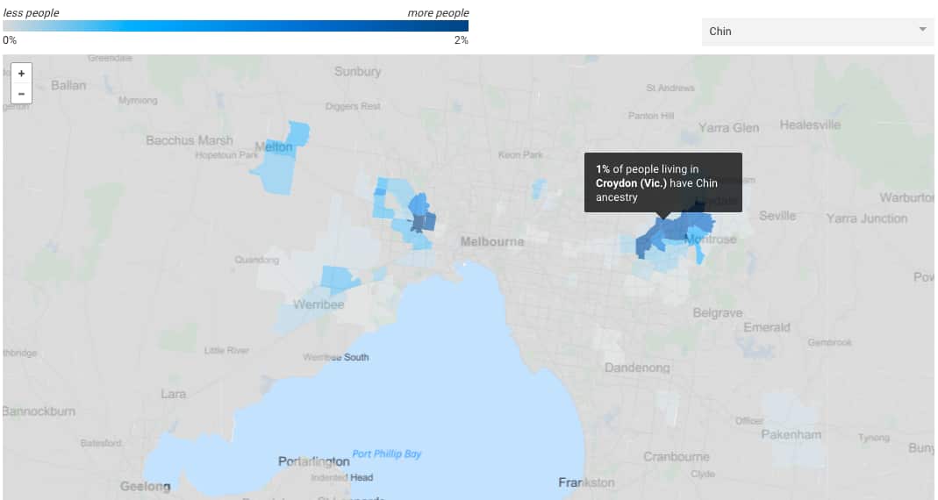Click the Clyde map label
This screenshot has height=500, width=938.
[x=702, y=475]
